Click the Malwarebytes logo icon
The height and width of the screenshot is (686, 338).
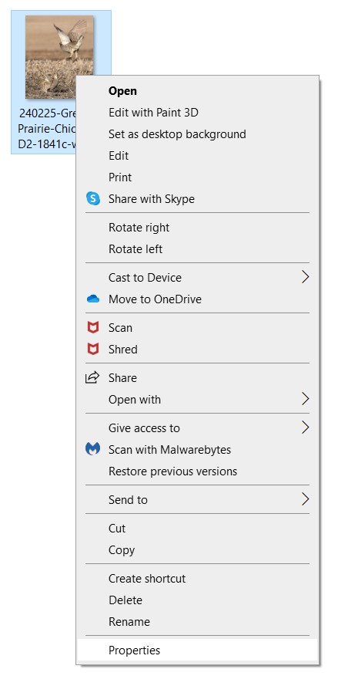92,449
